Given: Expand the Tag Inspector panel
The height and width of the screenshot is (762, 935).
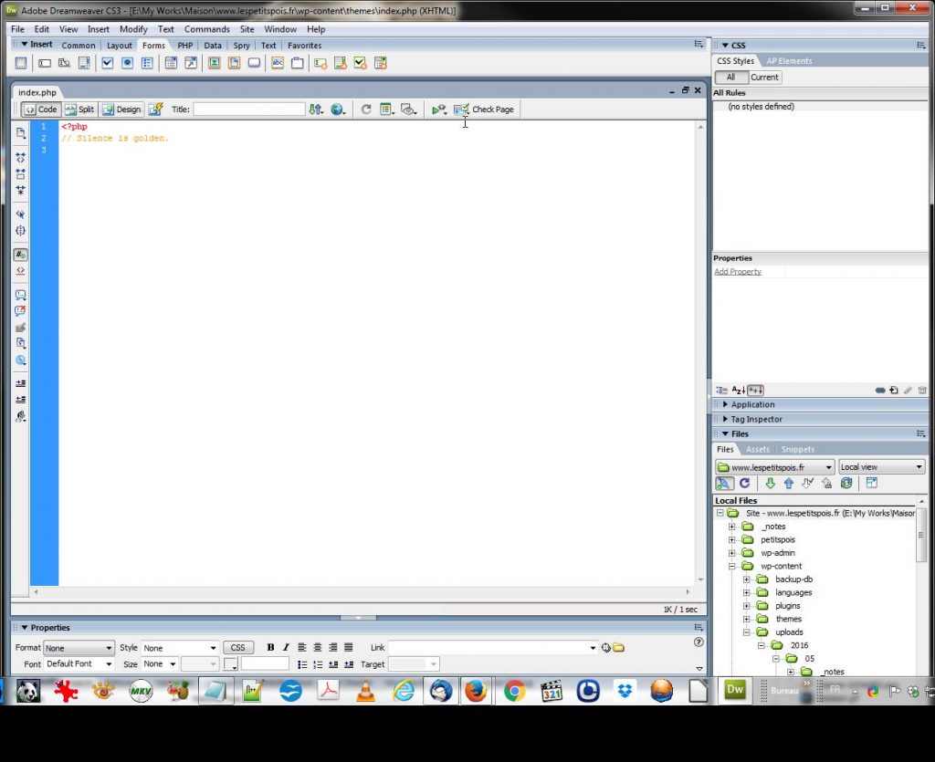Looking at the screenshot, I should [725, 420].
